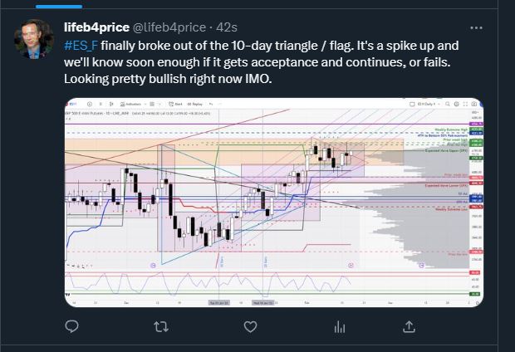Share the tweet via upload icon
The image size is (515, 352).
409,327
